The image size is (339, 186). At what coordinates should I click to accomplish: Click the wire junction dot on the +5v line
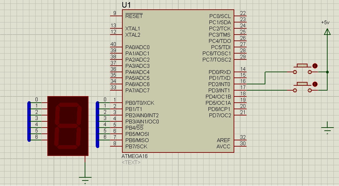327,72
